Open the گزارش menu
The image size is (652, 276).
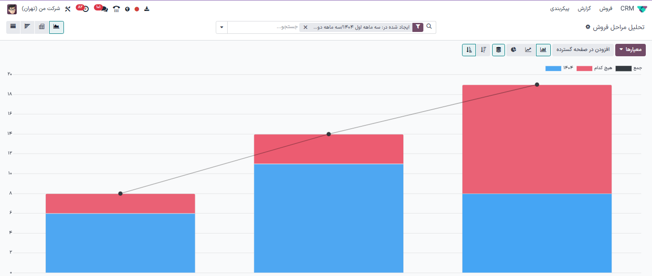point(584,9)
